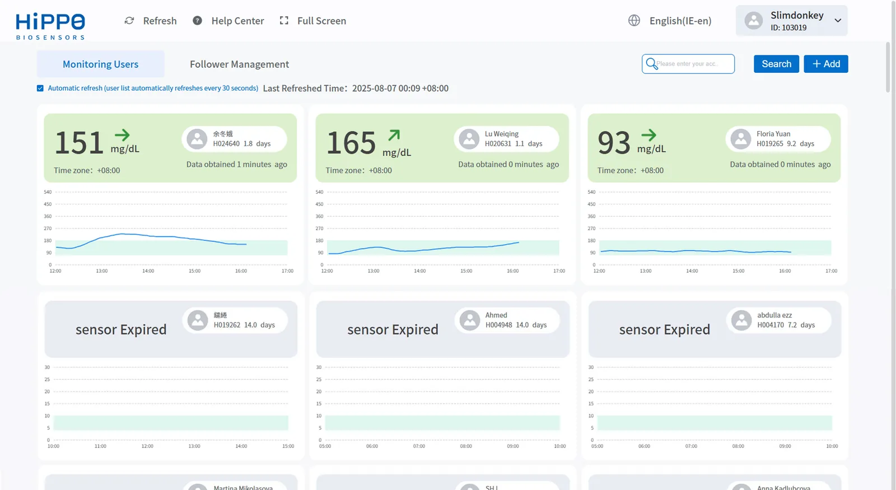The image size is (896, 490).
Task: Click abdulla ezz's avatar icon
Action: tap(741, 320)
